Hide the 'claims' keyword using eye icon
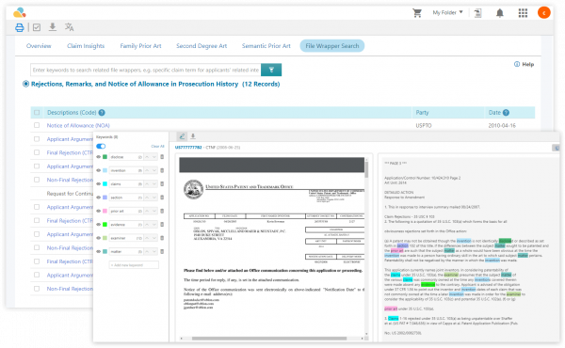The image size is (565, 348). click(98, 184)
